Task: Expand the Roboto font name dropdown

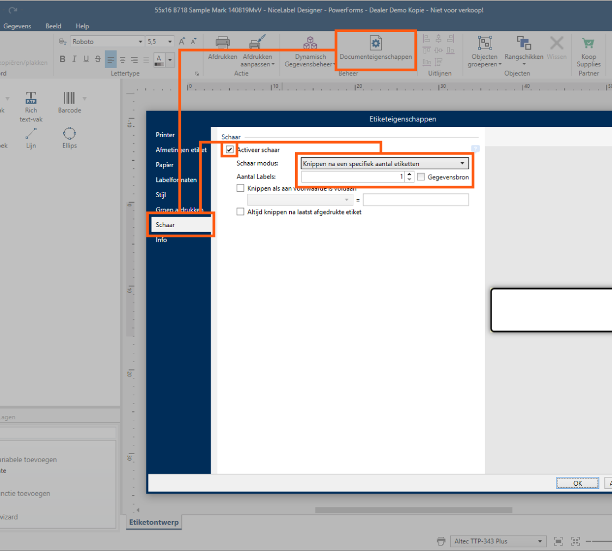Action: click(139, 42)
